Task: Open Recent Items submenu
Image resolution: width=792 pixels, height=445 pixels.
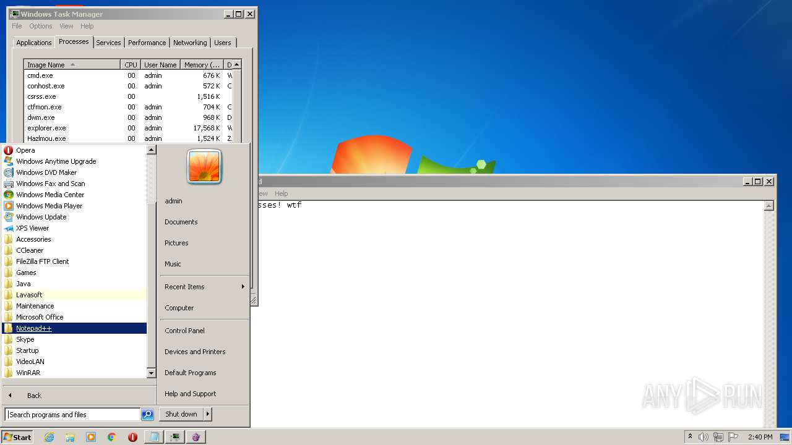Action: (204, 287)
